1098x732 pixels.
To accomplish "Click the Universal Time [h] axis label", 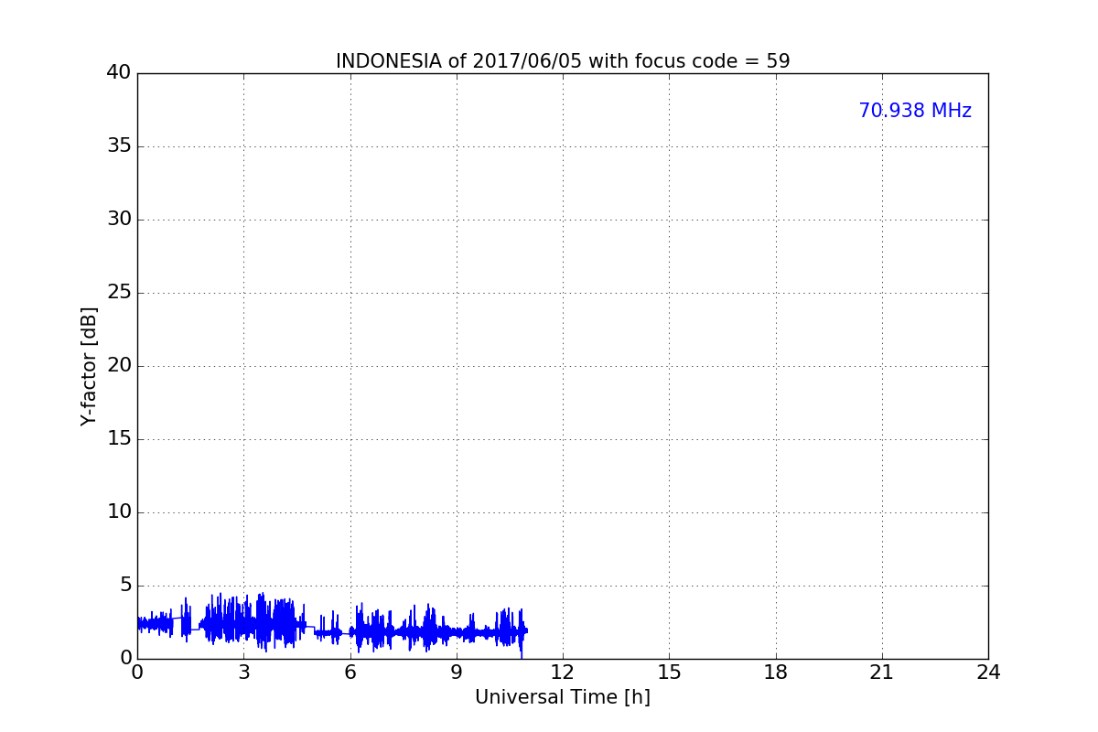I will tap(563, 697).
